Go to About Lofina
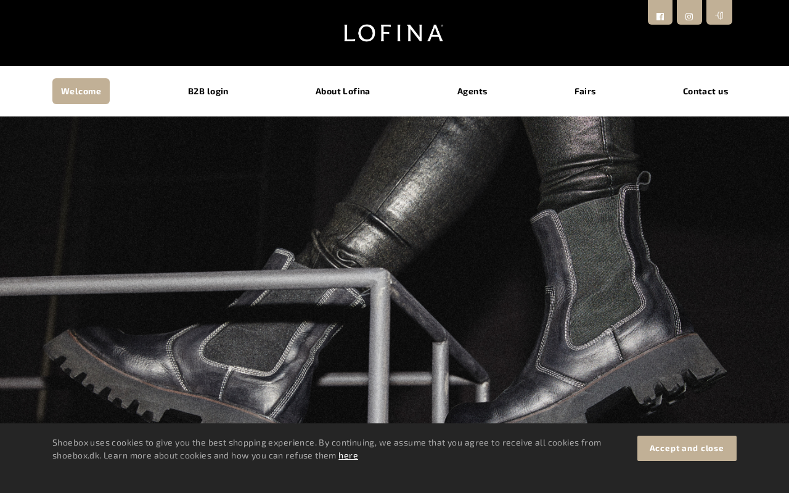 coord(343,91)
